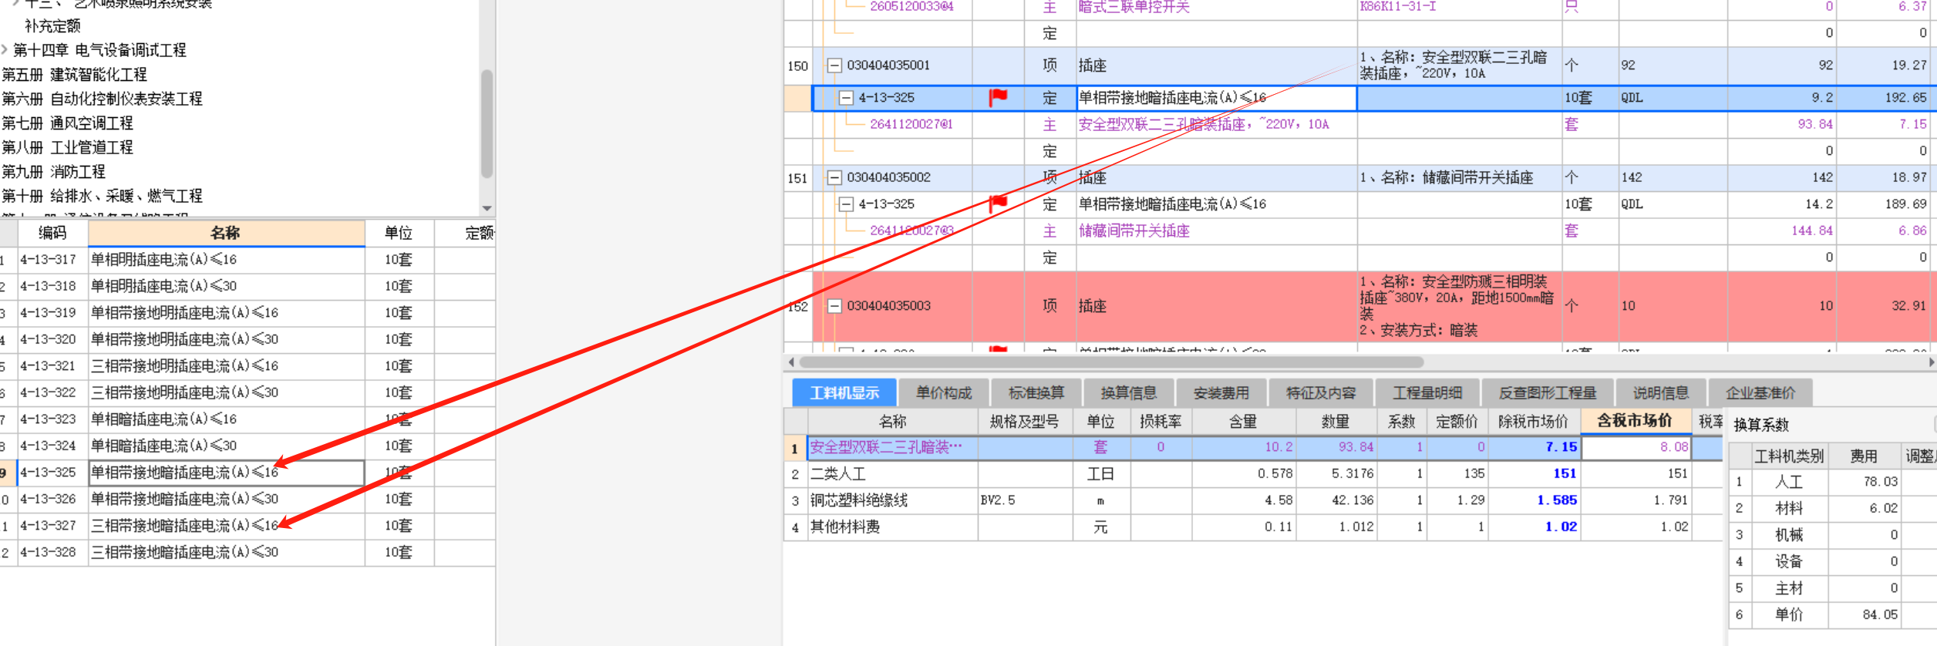Select quota 4-13-322 row
The height and width of the screenshot is (646, 1937).
(247, 392)
